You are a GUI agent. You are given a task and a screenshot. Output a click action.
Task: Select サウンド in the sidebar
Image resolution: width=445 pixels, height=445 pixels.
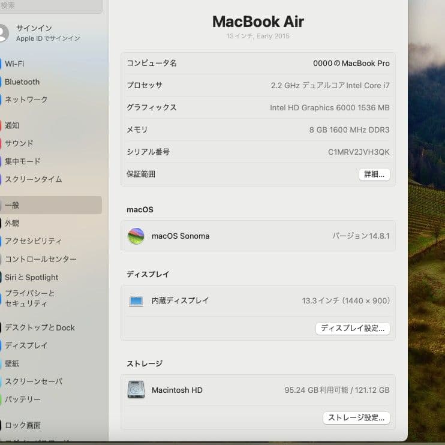tap(19, 143)
